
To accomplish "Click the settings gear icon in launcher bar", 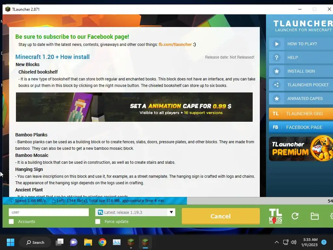I will tap(331, 216).
